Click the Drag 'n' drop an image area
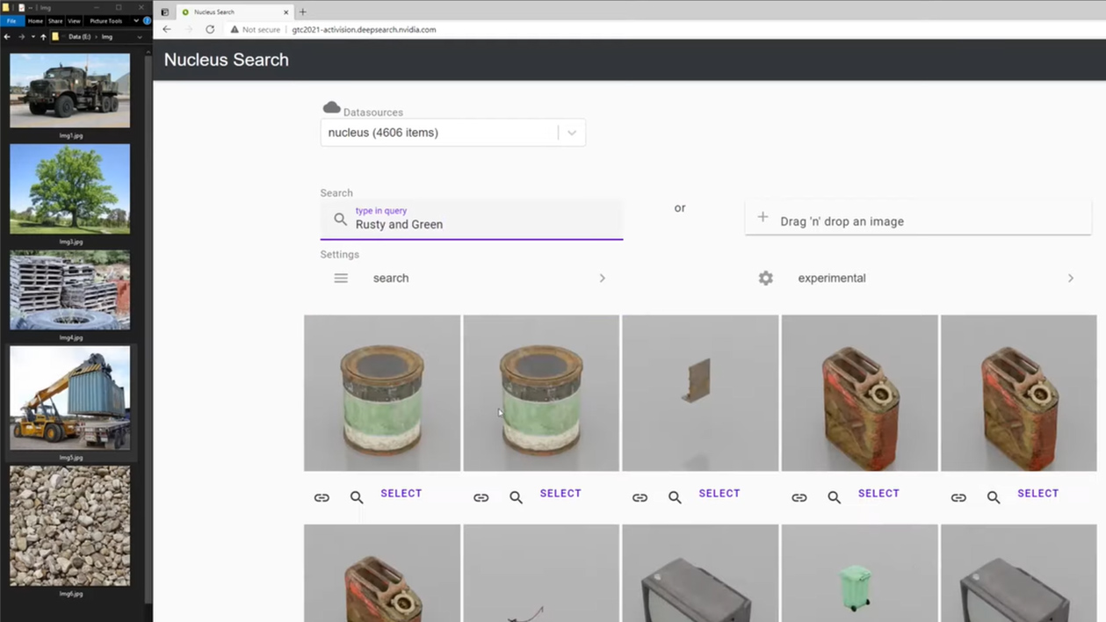Image resolution: width=1106 pixels, height=622 pixels. [918, 218]
